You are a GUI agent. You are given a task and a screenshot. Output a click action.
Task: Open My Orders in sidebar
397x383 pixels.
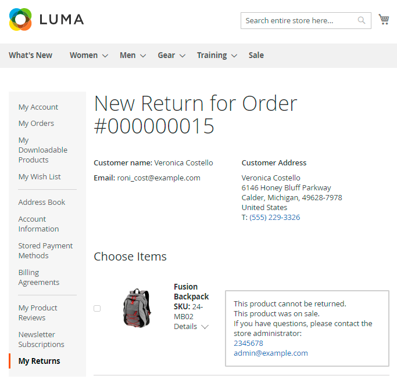pyautogui.click(x=36, y=124)
